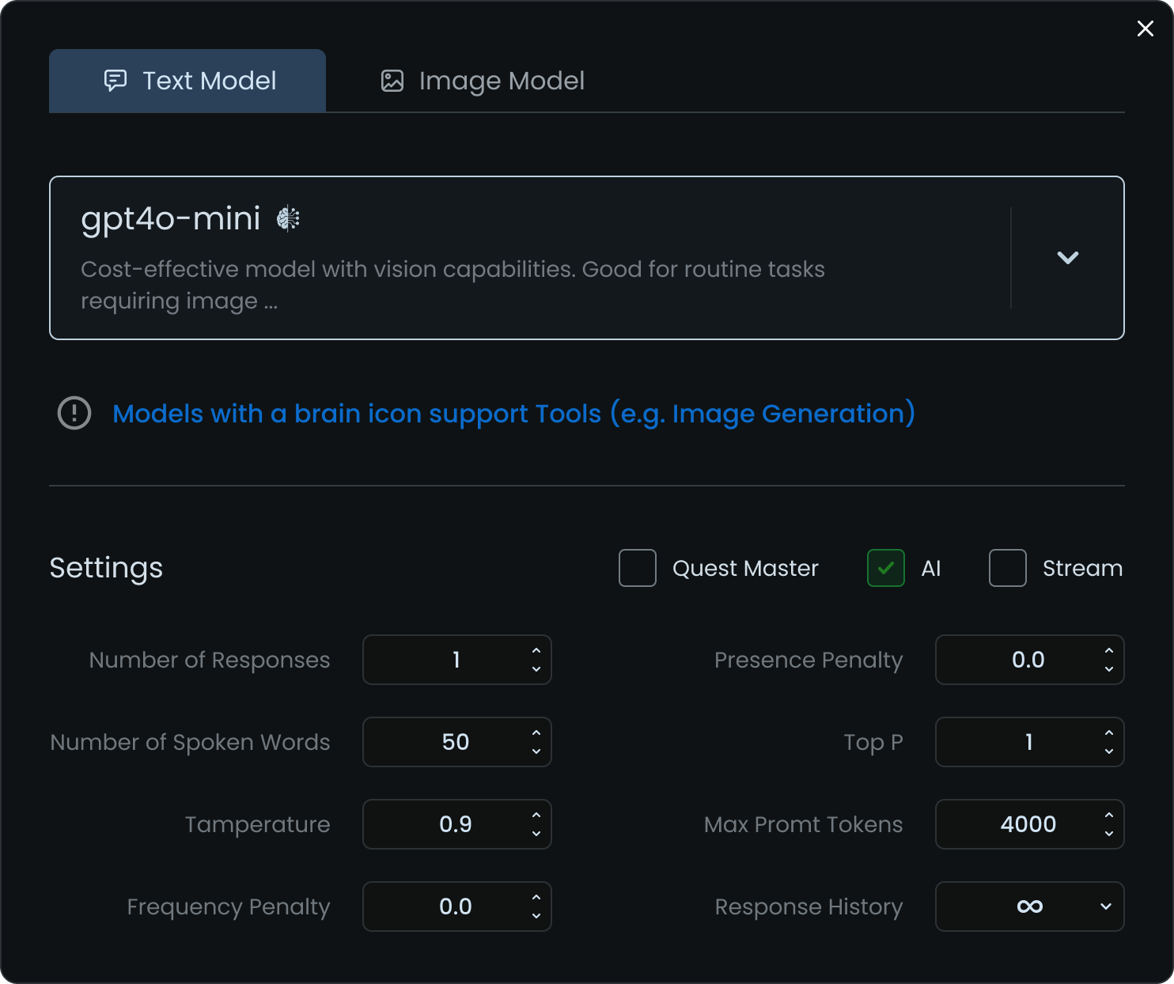The width and height of the screenshot is (1174, 984).
Task: Click the brain icon Tools info link
Action: tap(513, 414)
